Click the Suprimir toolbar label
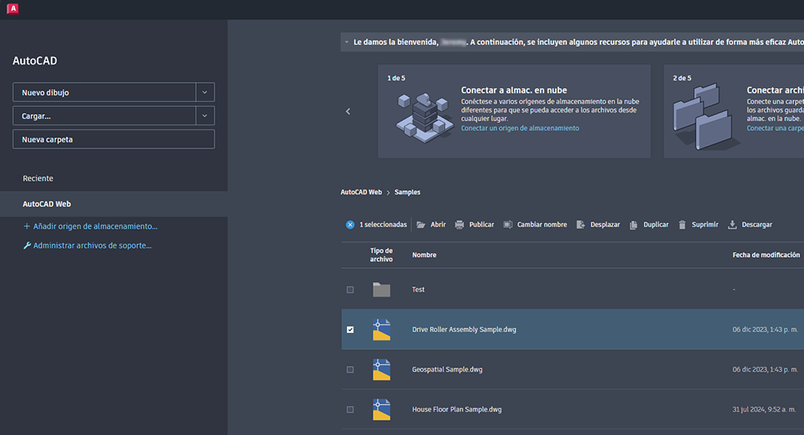This screenshot has width=804, height=435. tap(705, 225)
